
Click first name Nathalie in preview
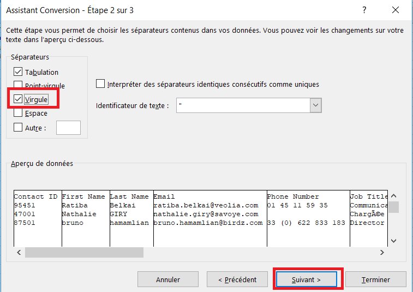pyautogui.click(x=79, y=214)
